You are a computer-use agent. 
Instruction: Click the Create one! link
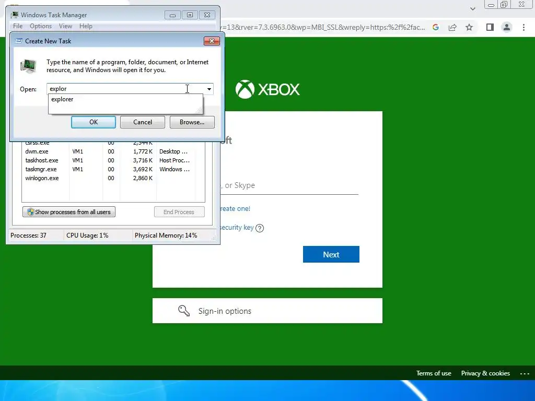(x=235, y=209)
